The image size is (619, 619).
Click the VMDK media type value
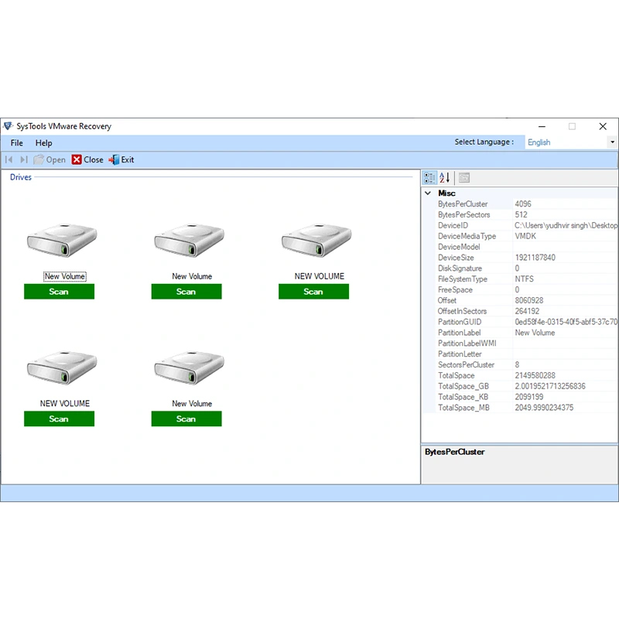coord(525,236)
